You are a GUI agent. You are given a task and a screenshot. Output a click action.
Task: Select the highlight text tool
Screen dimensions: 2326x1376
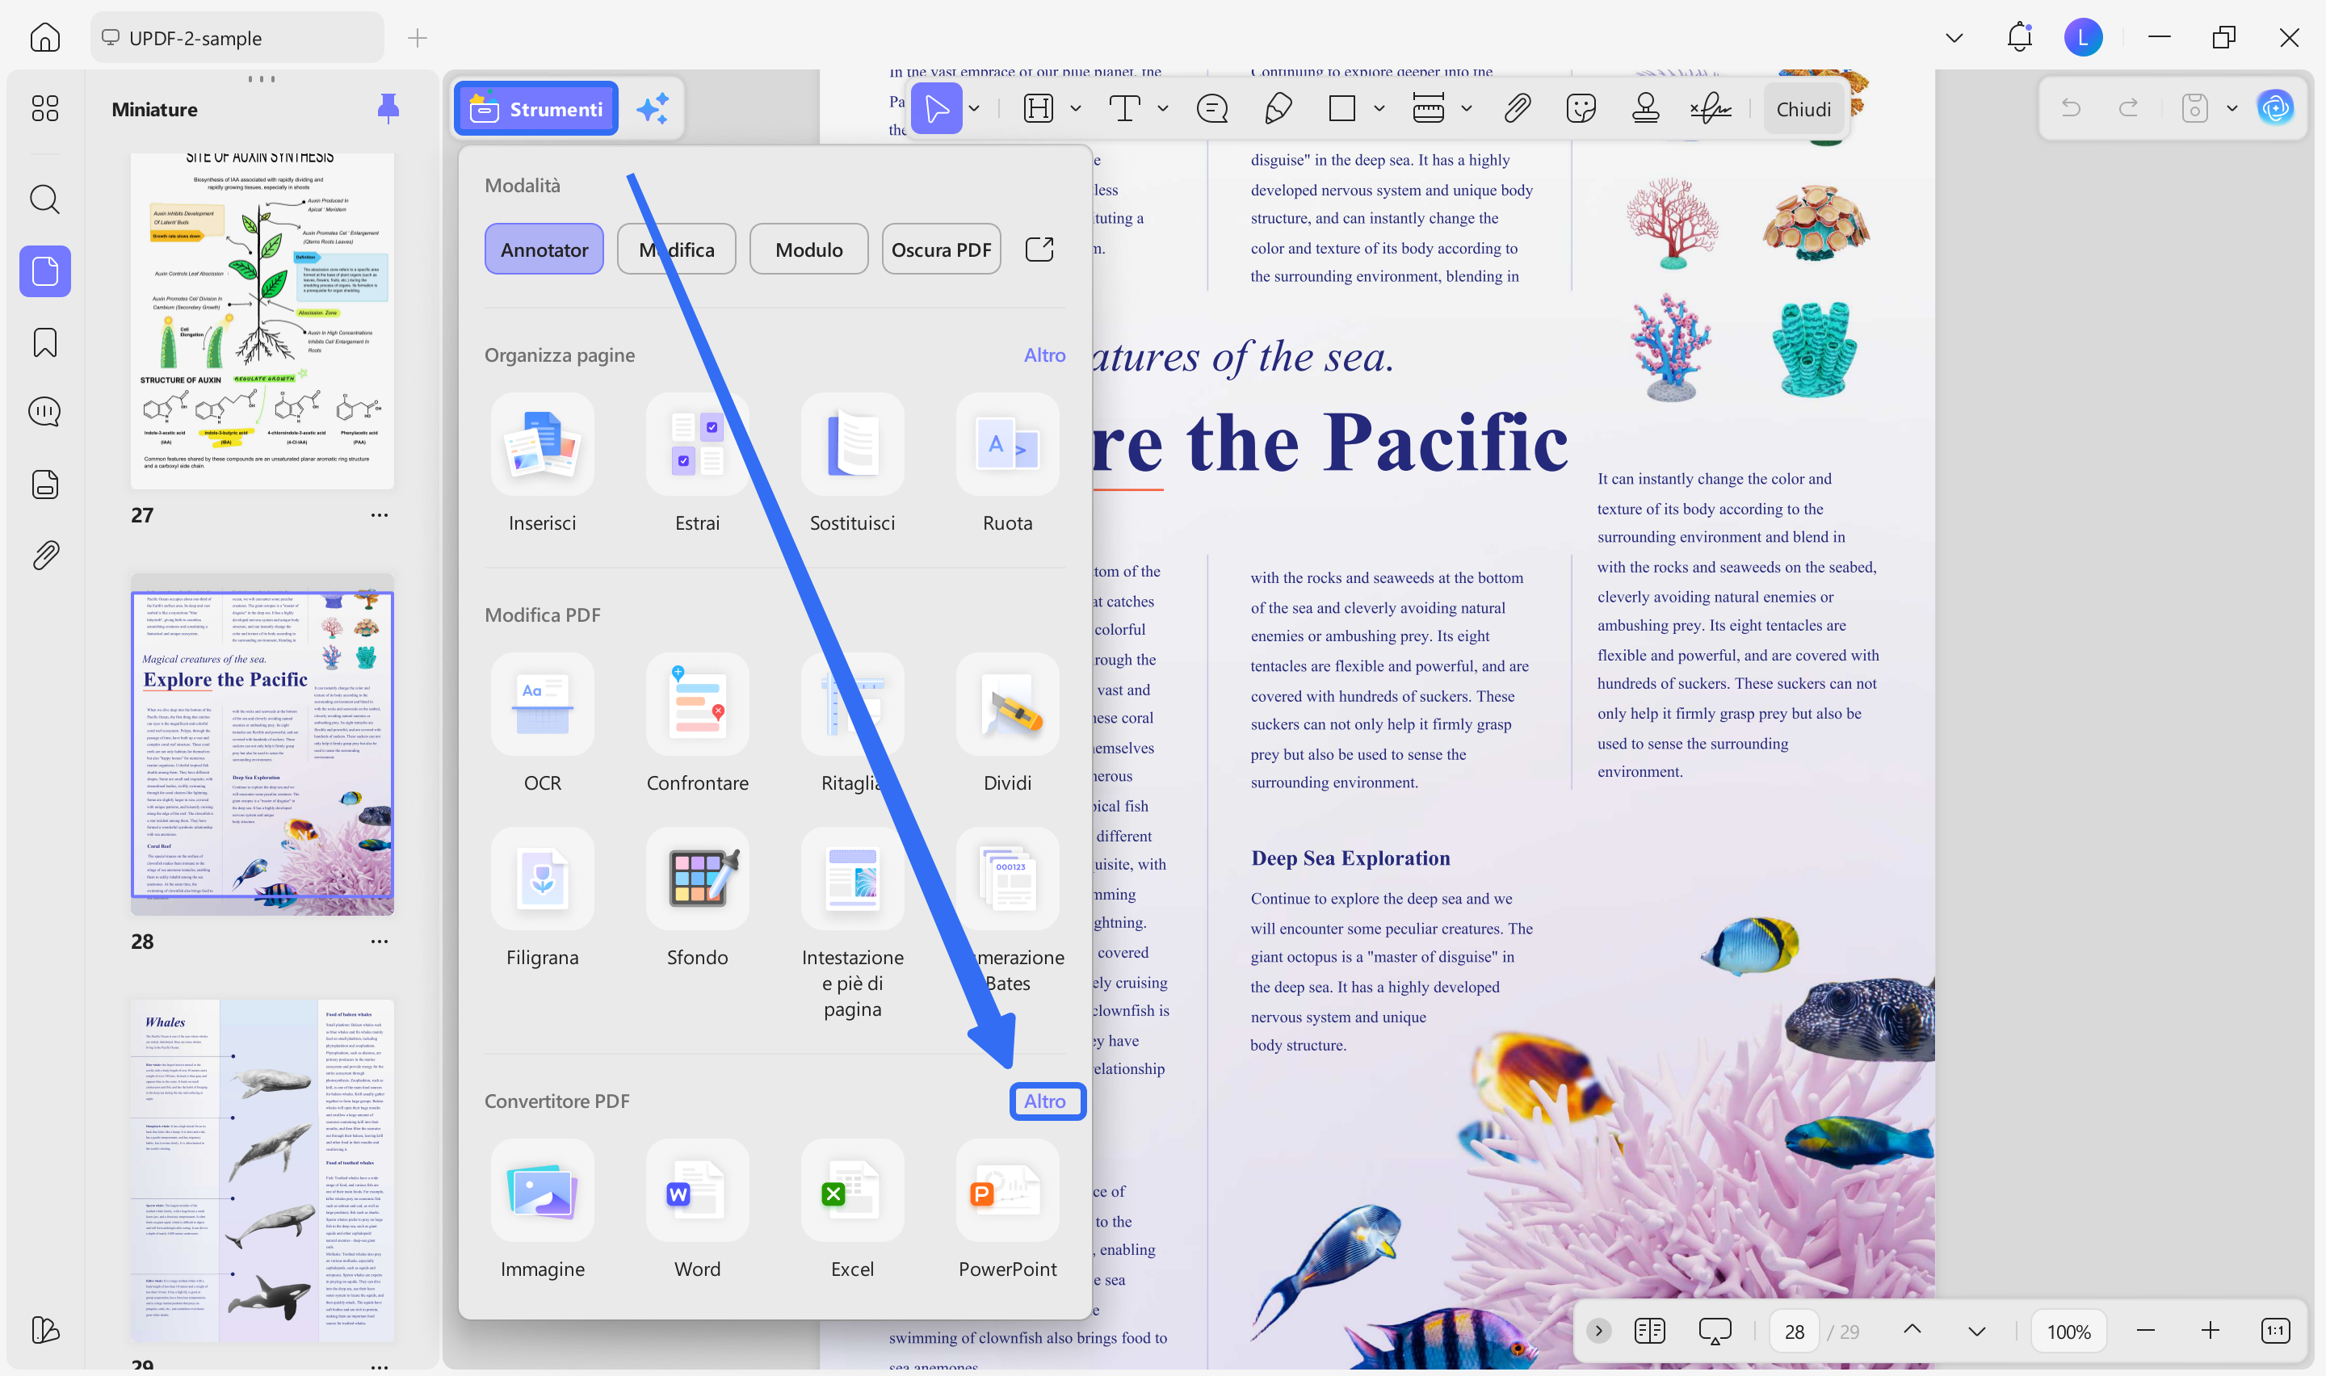pos(1039,108)
